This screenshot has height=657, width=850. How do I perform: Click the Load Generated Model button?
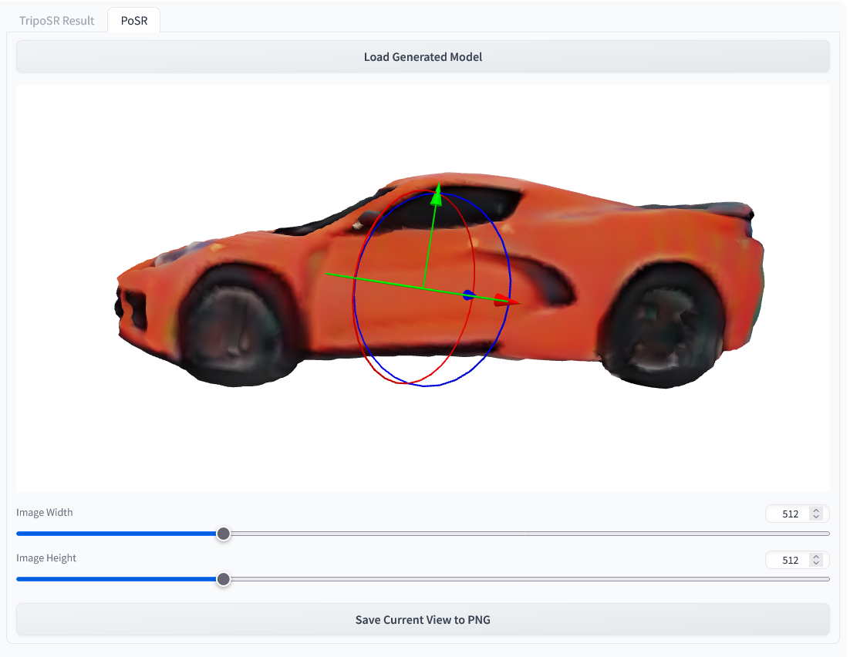click(423, 57)
